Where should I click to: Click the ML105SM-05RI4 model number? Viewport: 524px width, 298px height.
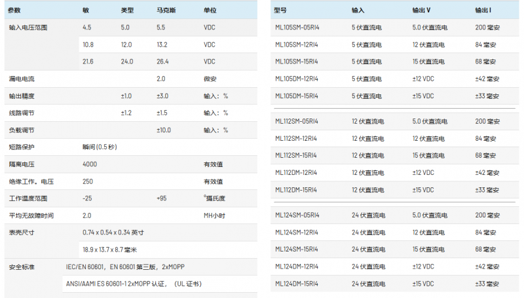pyautogui.click(x=297, y=28)
